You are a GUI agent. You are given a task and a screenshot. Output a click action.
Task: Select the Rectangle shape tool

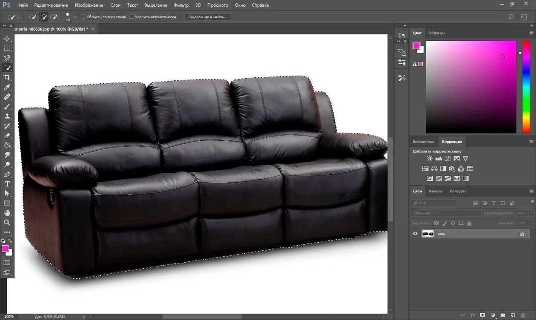click(7, 203)
